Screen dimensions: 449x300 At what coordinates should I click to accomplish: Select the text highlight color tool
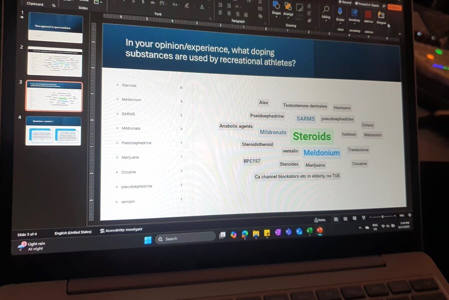tap(187, 5)
